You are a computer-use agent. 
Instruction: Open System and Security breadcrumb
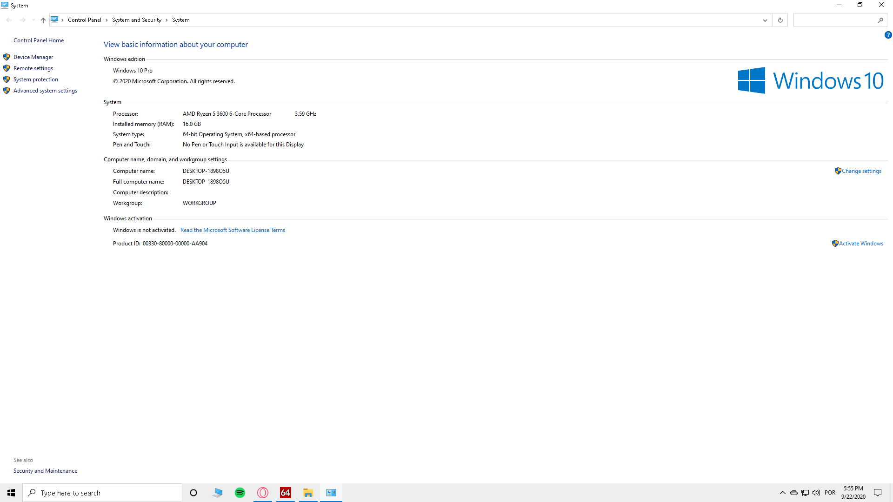136,20
